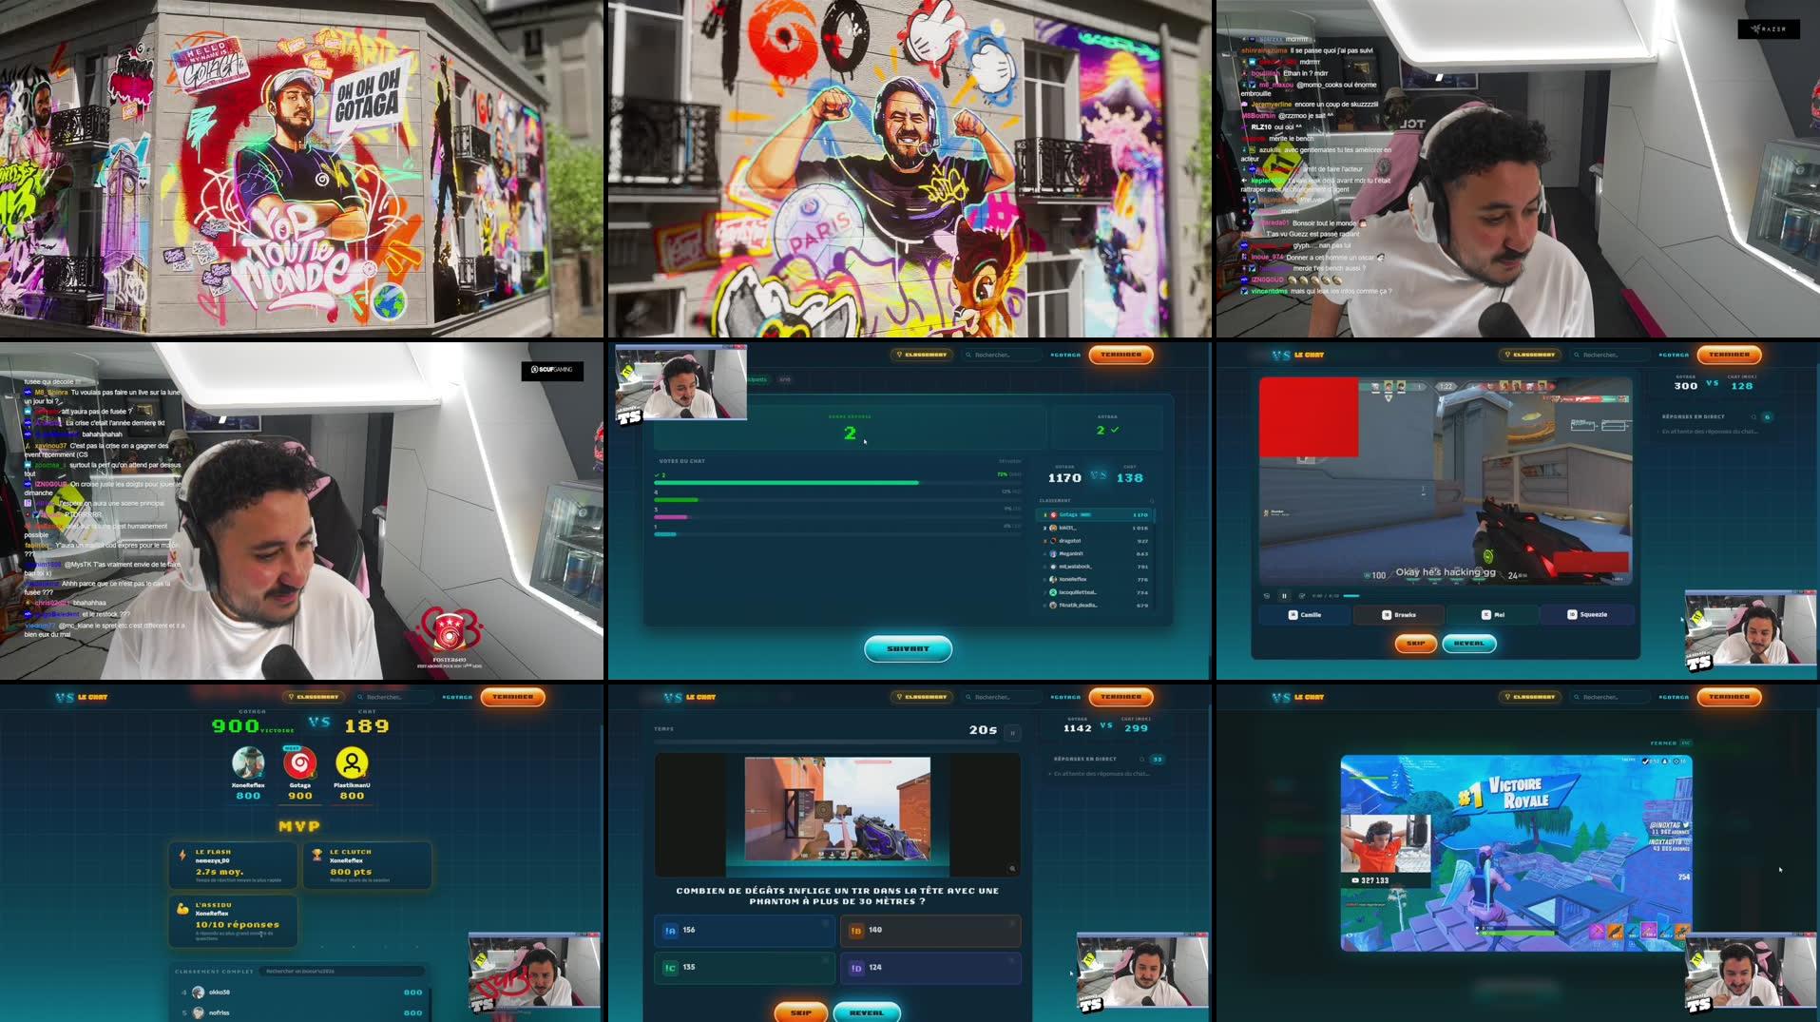Select the nofriss row in Classement complet

[301, 1012]
